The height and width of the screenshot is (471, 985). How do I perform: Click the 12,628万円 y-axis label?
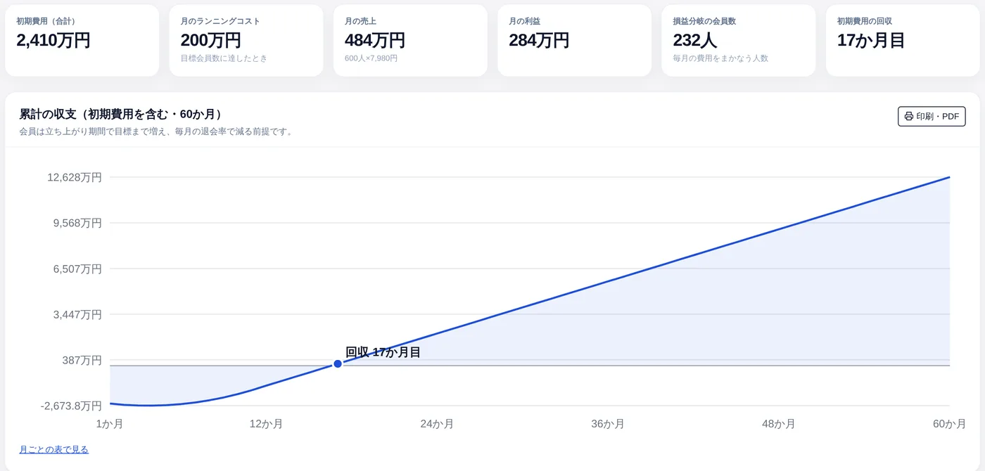pos(75,177)
